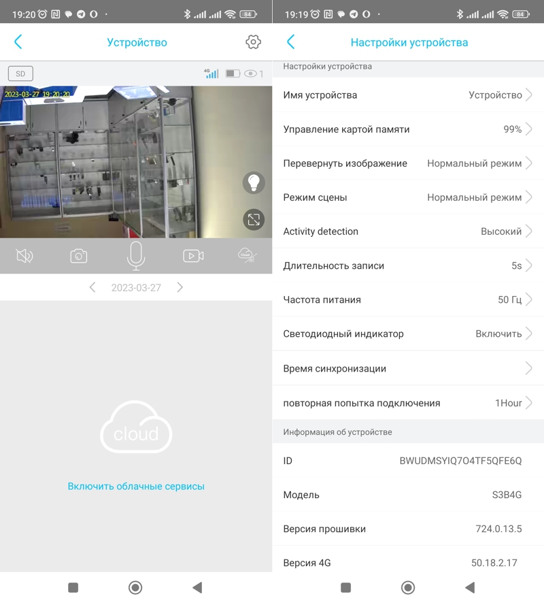Tap Wi-Fi icon in right status bar
The height and width of the screenshot is (605, 544).
503,14
